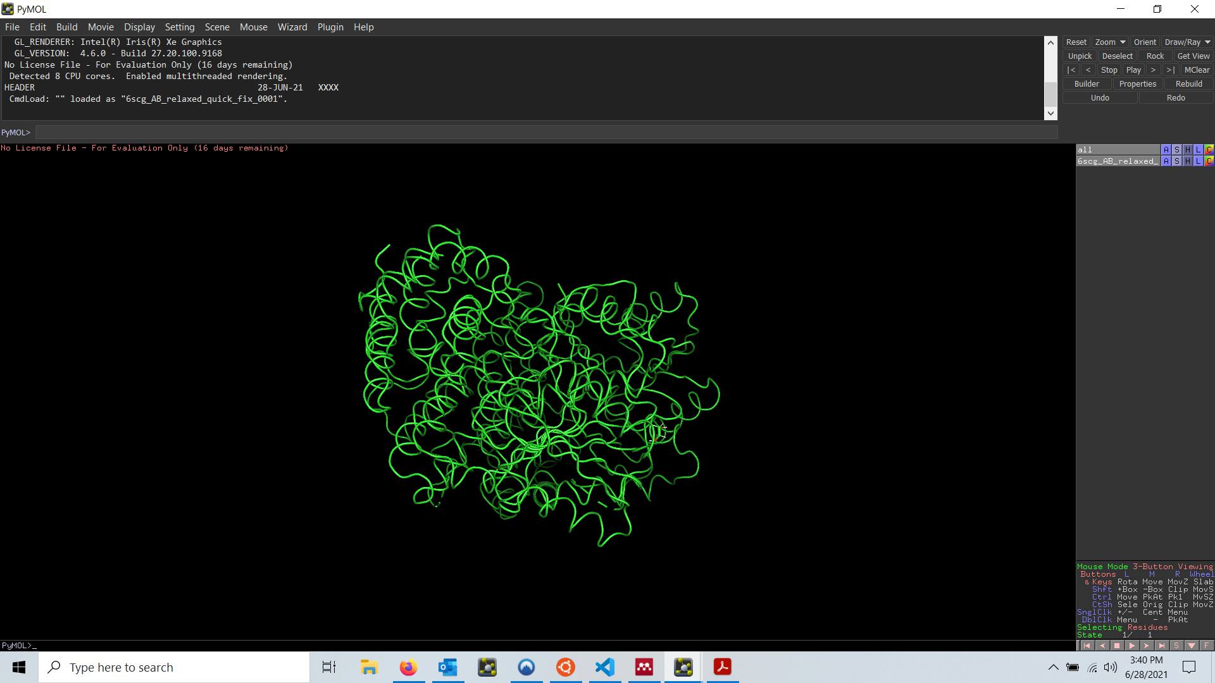Open the Draw/Ray dropdown arrow
This screenshot has height=683, width=1215.
click(1207, 42)
